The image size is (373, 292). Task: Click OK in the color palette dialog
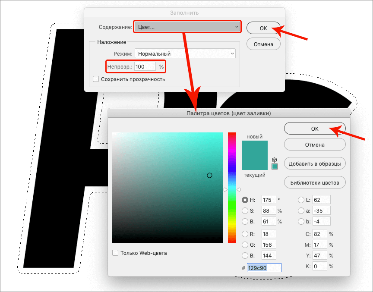(315, 129)
